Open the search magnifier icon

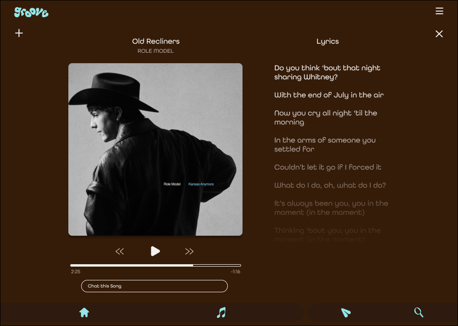pyautogui.click(x=419, y=312)
